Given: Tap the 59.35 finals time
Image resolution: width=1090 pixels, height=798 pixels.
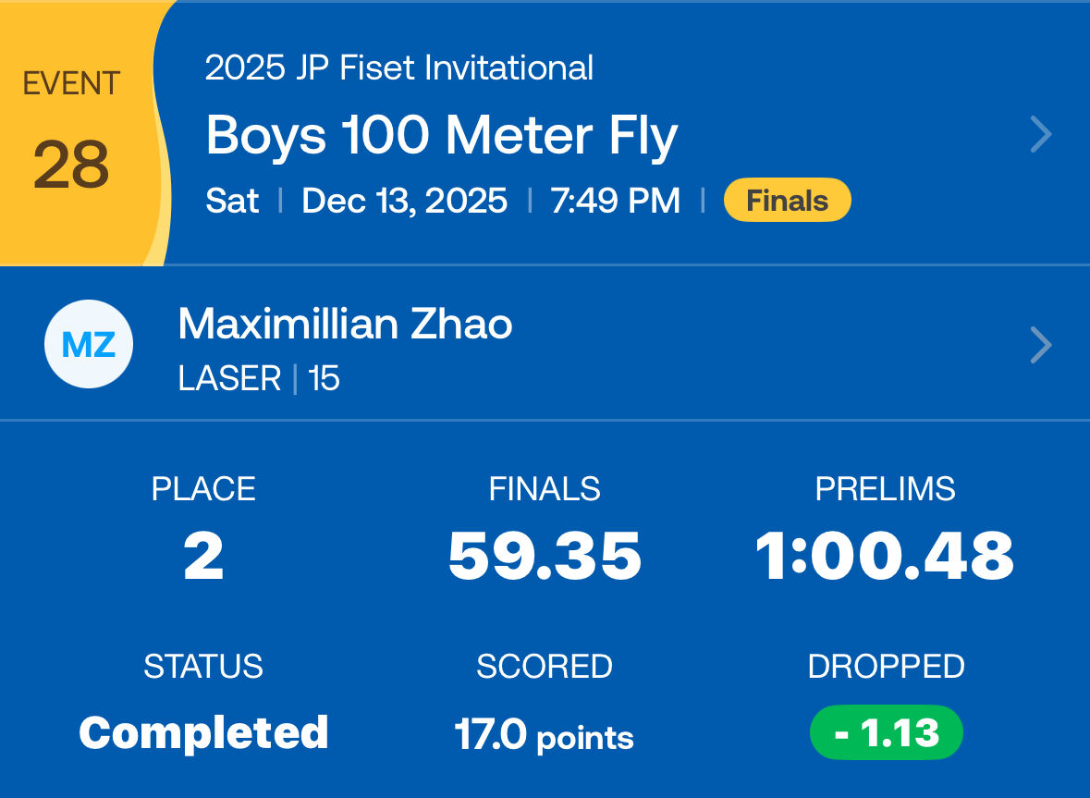Looking at the screenshot, I should 545,557.
